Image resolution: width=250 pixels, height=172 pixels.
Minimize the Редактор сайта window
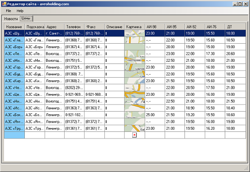coord(235,4)
